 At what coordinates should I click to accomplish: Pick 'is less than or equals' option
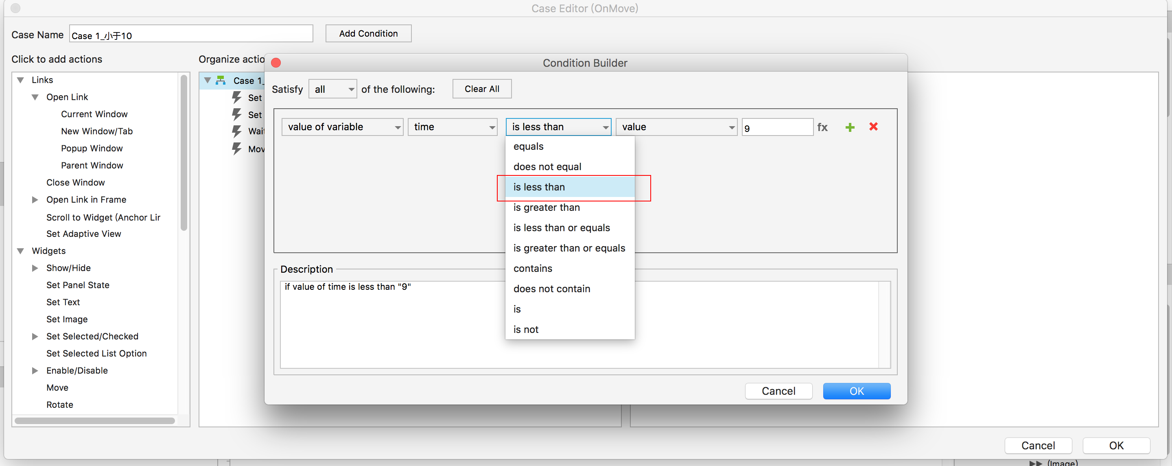(562, 228)
